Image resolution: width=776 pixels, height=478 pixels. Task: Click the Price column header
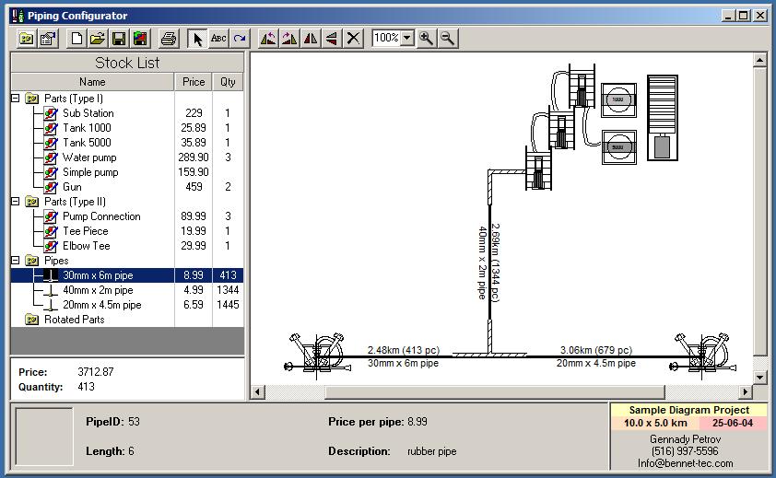pyautogui.click(x=194, y=82)
